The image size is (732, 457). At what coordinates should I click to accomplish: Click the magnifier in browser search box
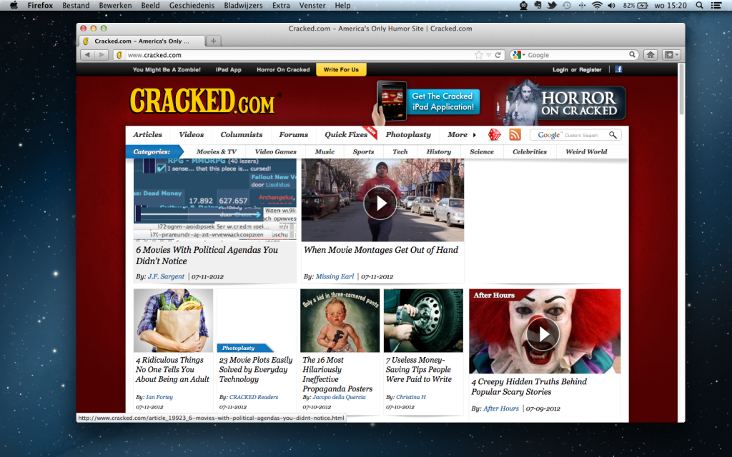[x=632, y=54]
